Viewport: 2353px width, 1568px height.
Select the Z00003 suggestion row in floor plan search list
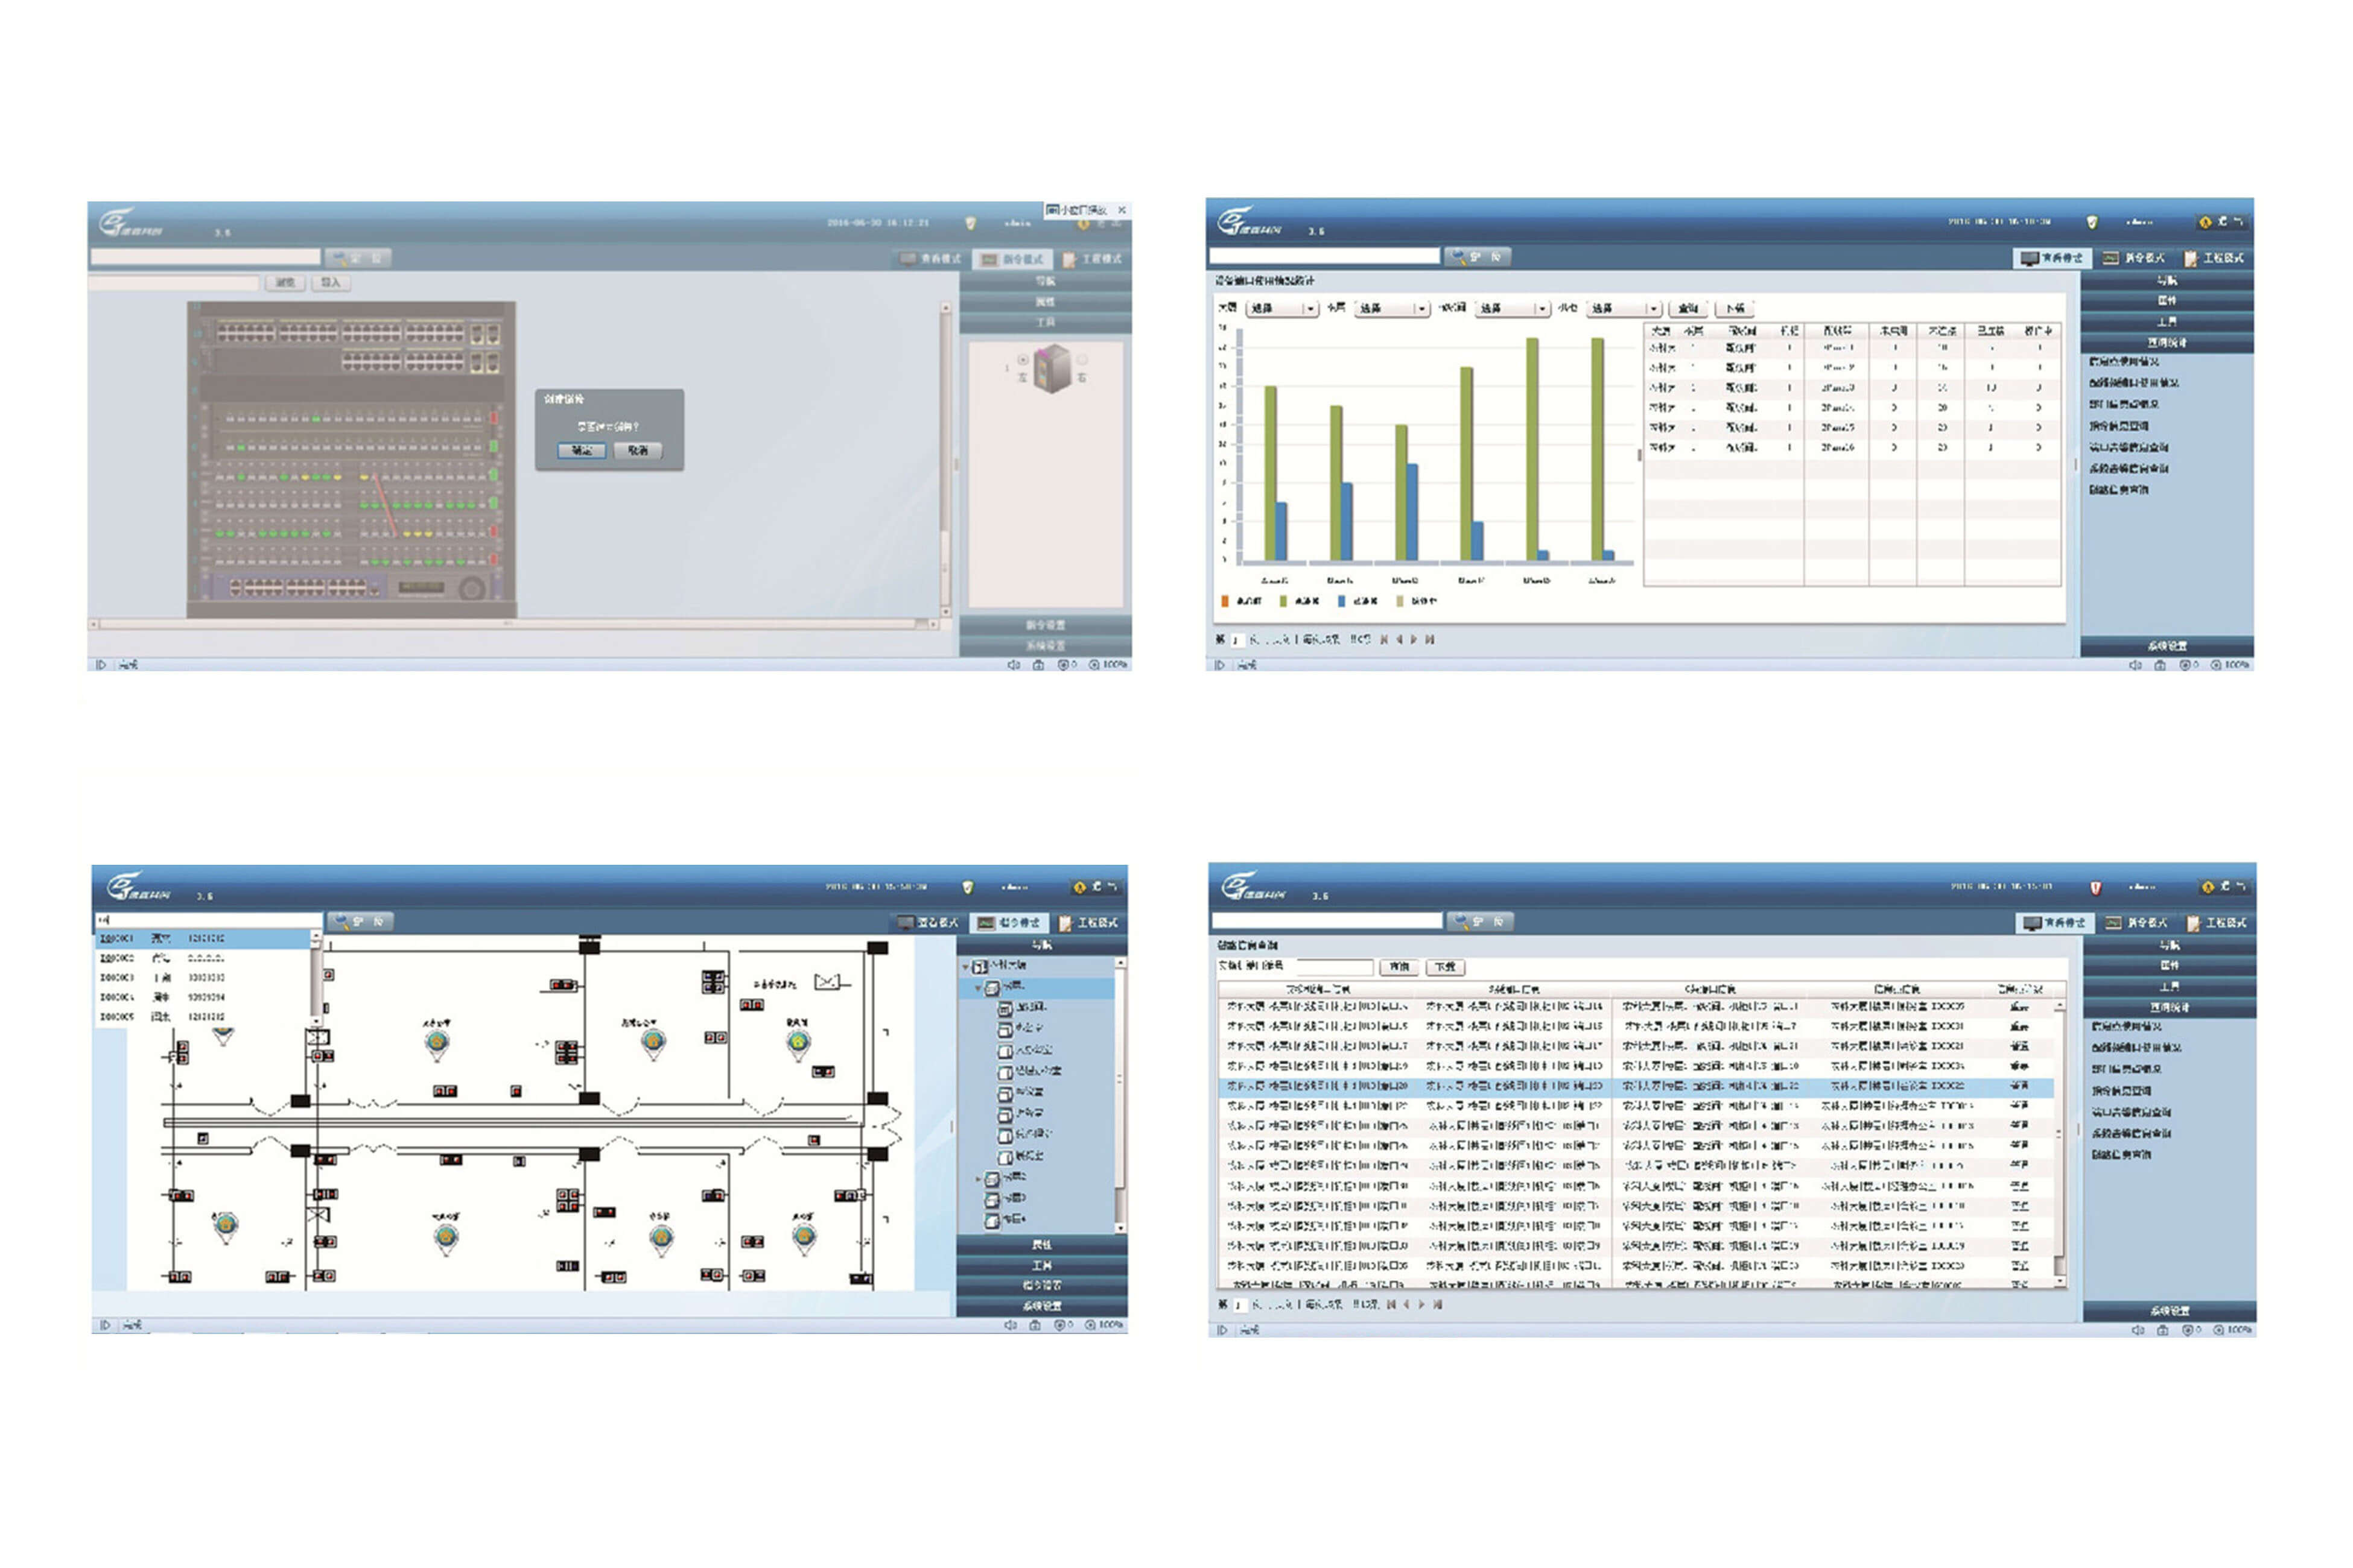point(202,977)
